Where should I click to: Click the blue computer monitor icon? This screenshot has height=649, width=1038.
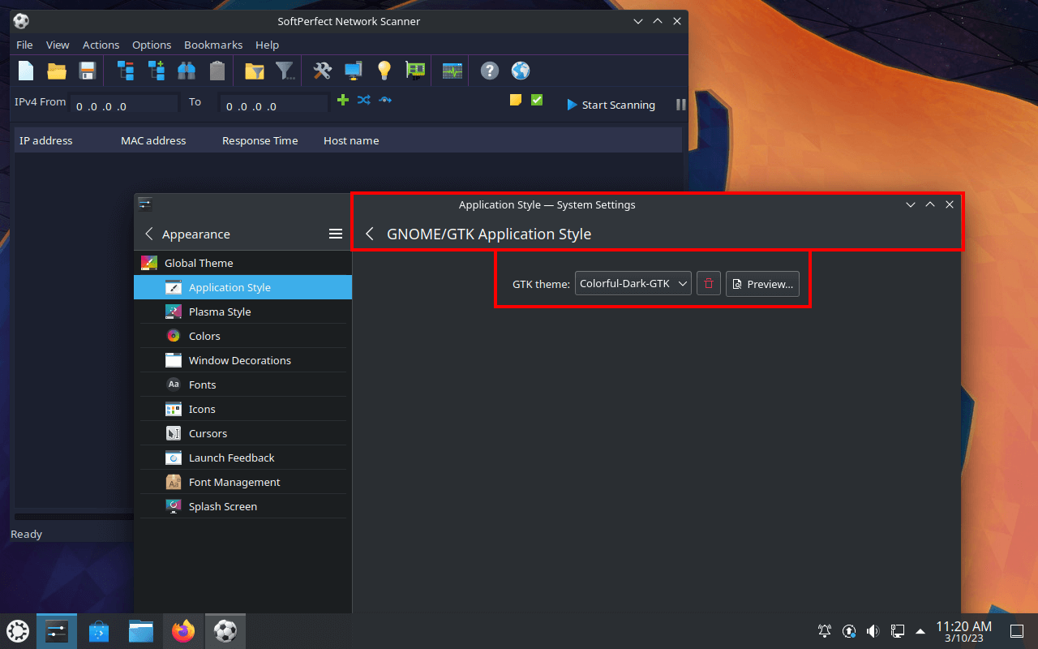point(353,71)
